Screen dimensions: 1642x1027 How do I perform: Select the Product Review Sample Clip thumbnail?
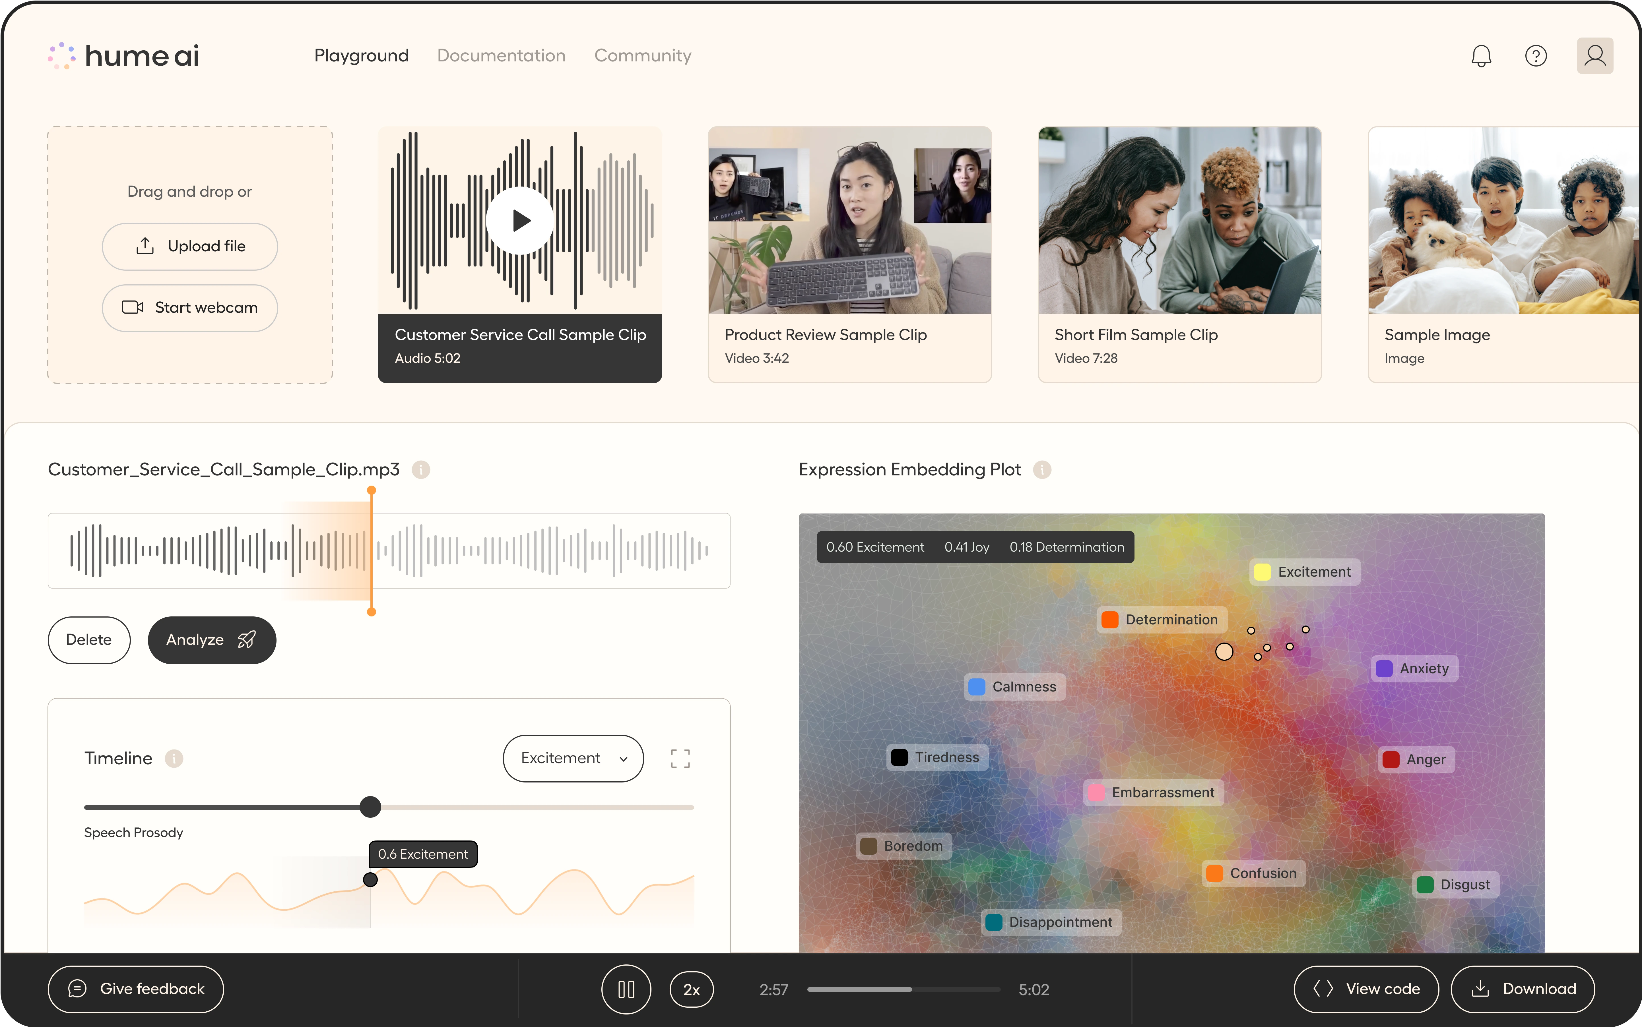(849, 220)
